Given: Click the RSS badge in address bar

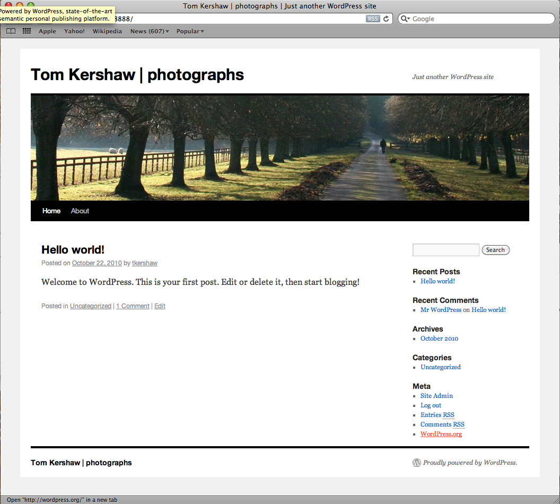Looking at the screenshot, I should (x=372, y=19).
